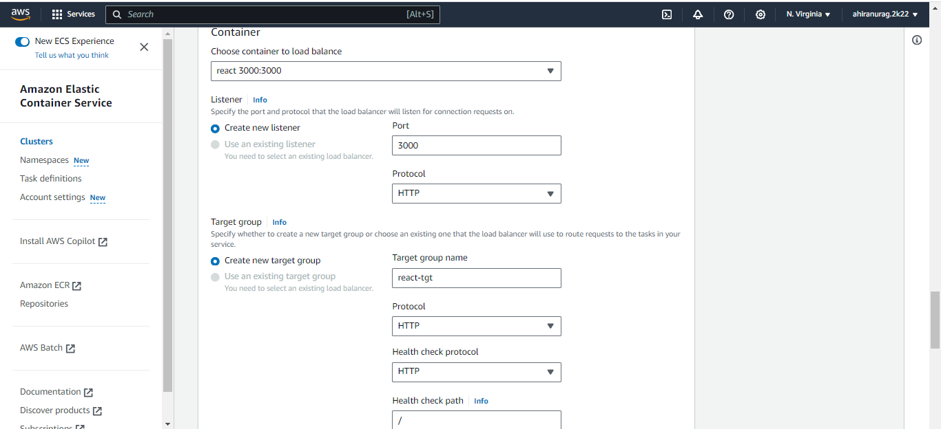Click the Amazon Elastic Container Service heading

click(x=66, y=96)
